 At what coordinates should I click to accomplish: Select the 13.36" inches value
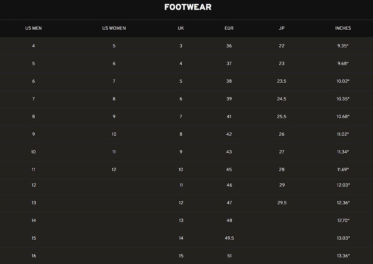pyautogui.click(x=343, y=256)
